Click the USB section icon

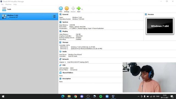(x=61, y=65)
